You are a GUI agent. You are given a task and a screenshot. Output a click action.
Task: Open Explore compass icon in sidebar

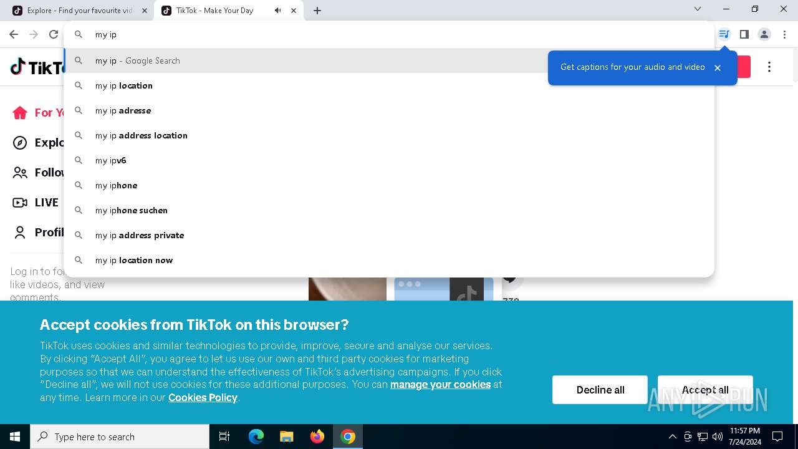(20, 143)
